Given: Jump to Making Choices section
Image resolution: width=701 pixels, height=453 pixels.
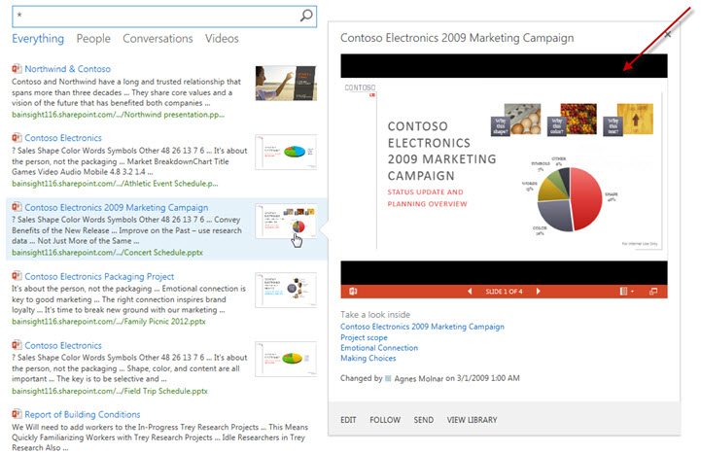Looking at the screenshot, I should (368, 358).
